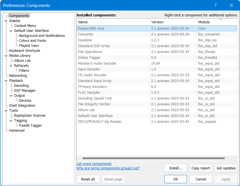
Task: Select the CD Audio Decoder row
Action: tap(157, 75)
